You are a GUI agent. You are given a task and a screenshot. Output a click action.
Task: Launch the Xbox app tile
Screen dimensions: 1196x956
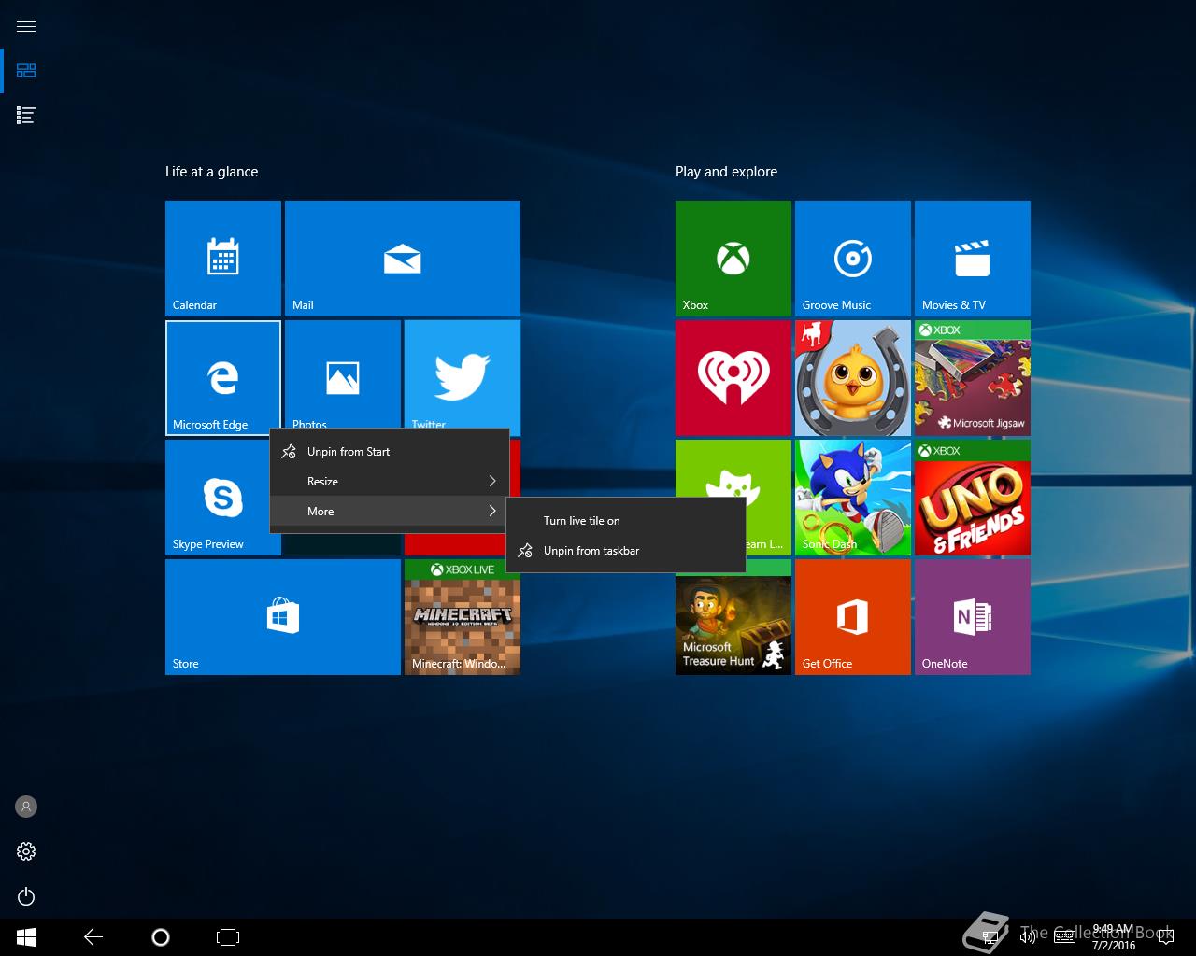point(733,259)
